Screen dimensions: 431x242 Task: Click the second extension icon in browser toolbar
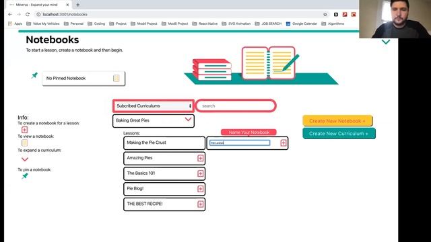click(345, 14)
